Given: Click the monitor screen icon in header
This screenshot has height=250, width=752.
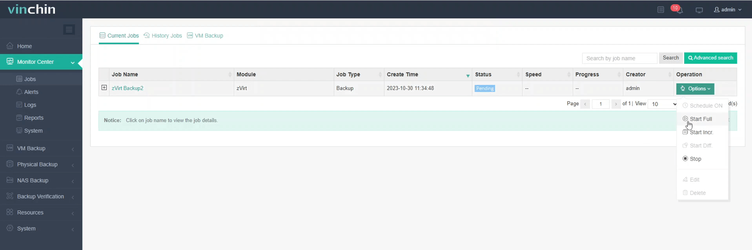Looking at the screenshot, I should click(699, 10).
